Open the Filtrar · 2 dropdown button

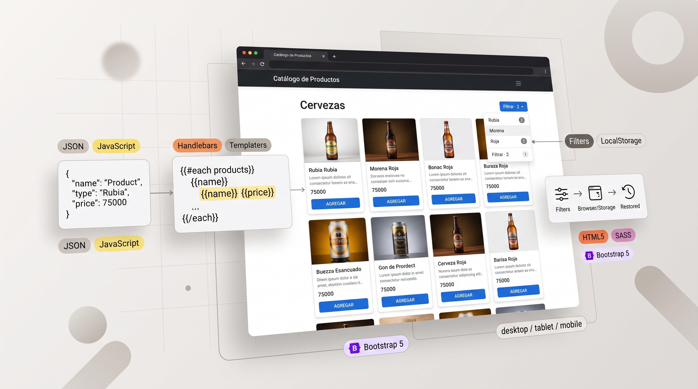(x=513, y=107)
